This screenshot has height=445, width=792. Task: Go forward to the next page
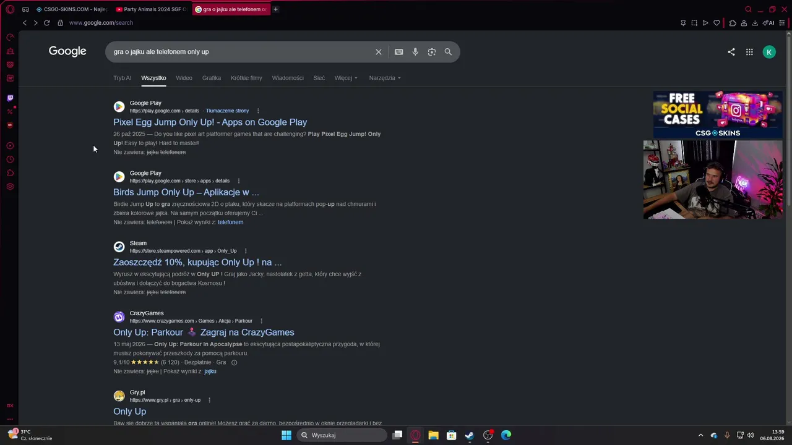[x=35, y=23]
